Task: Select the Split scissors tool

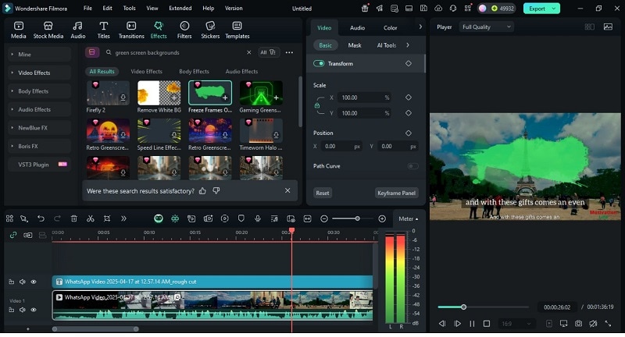Action: click(91, 218)
